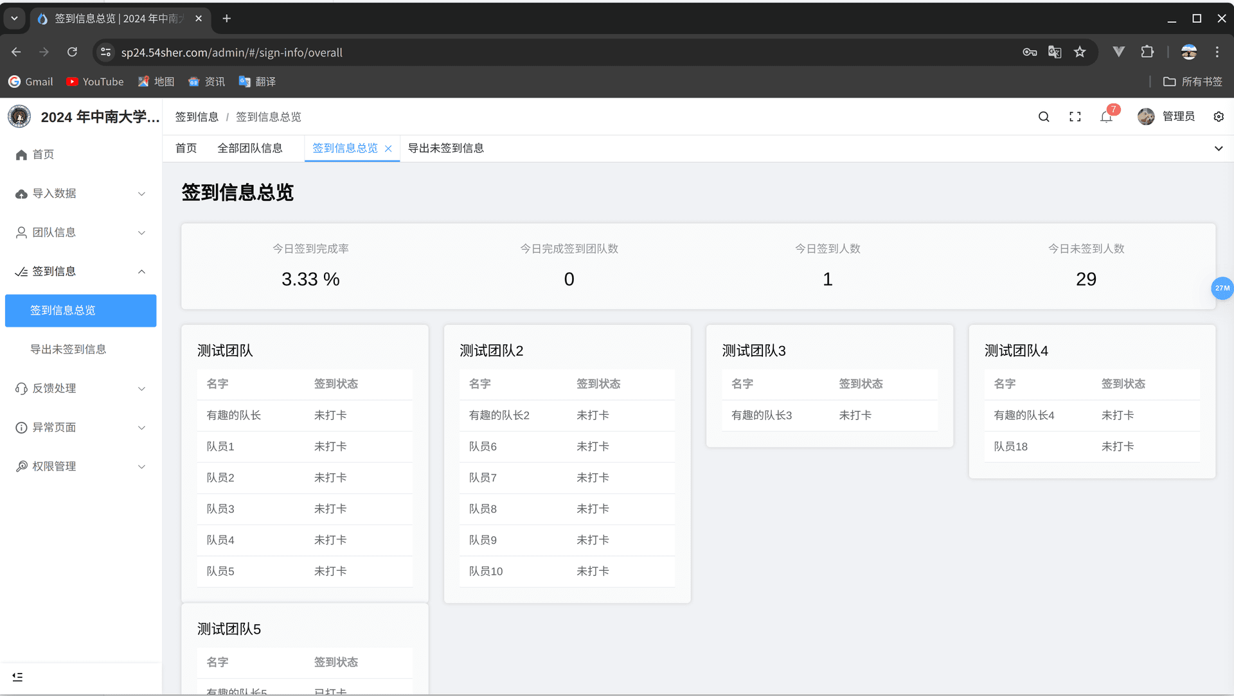1234x696 pixels.
Task: Open the search icon in the header
Action: point(1044,117)
